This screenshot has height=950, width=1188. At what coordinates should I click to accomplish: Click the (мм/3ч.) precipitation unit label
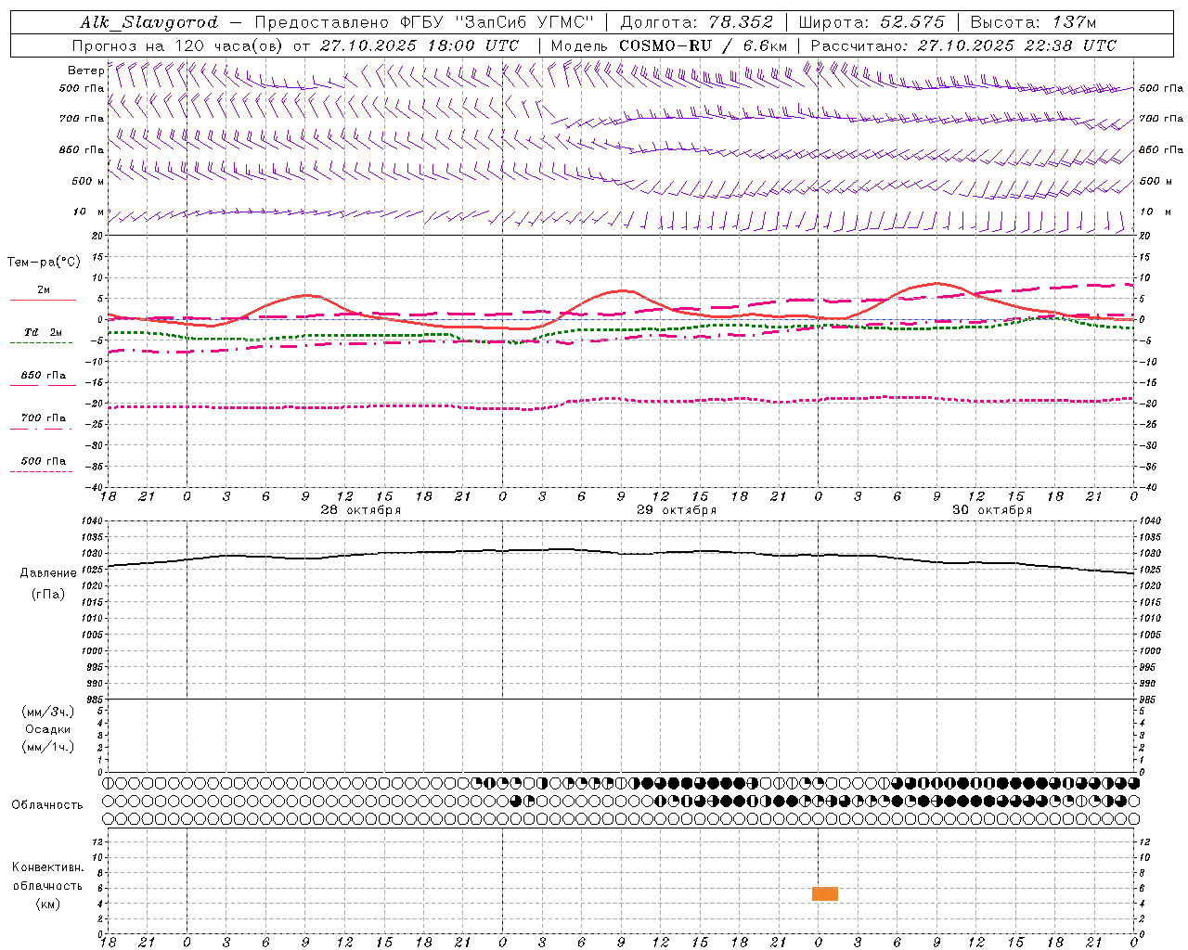point(48,712)
